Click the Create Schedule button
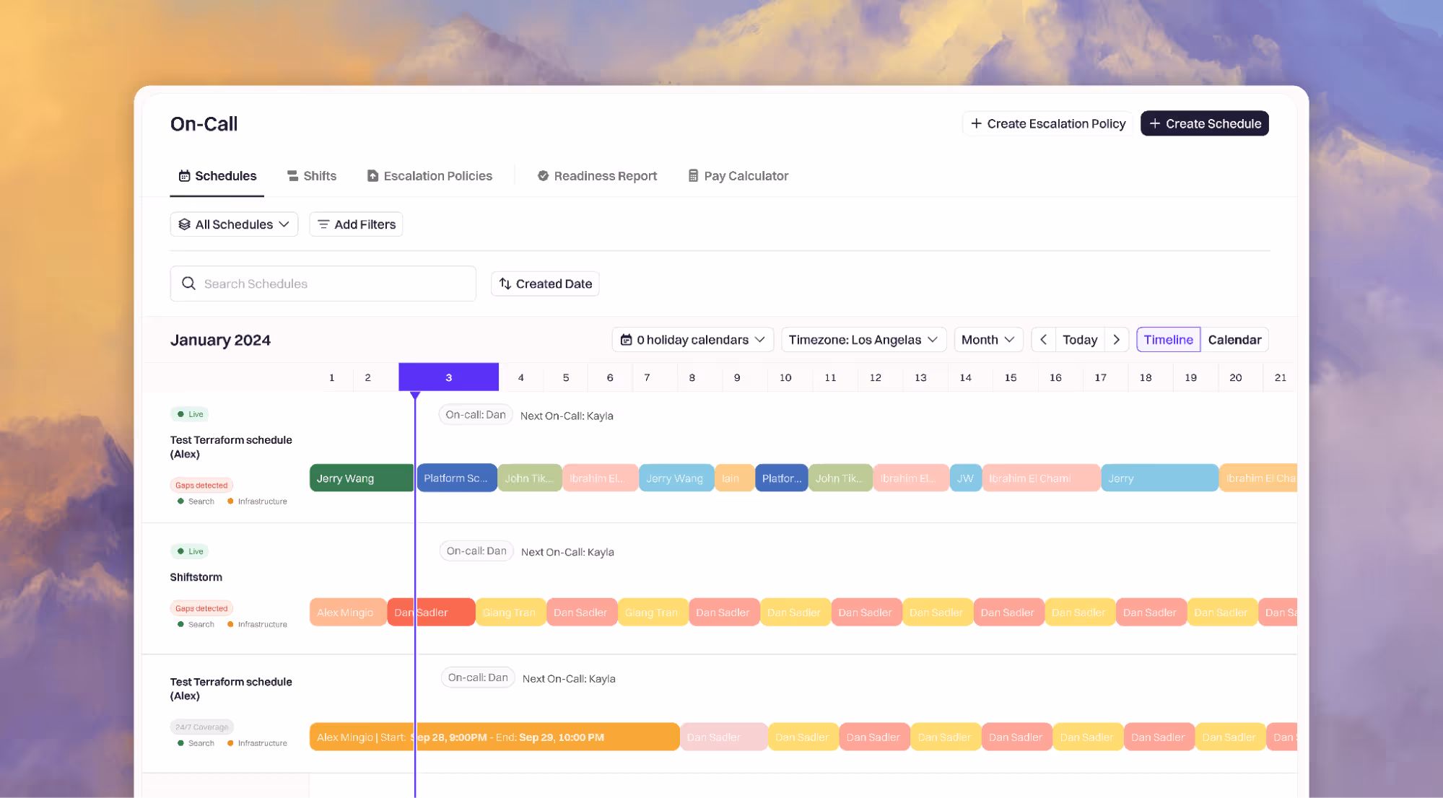The image size is (1443, 798). pos(1204,123)
